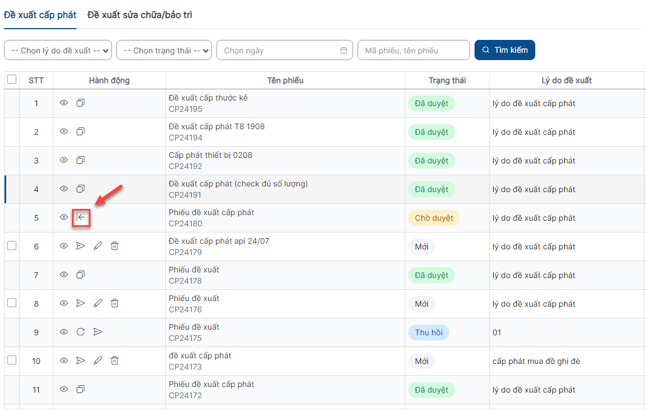Click 'Đề xuất cấp thước kẻ' request name

click(x=208, y=98)
